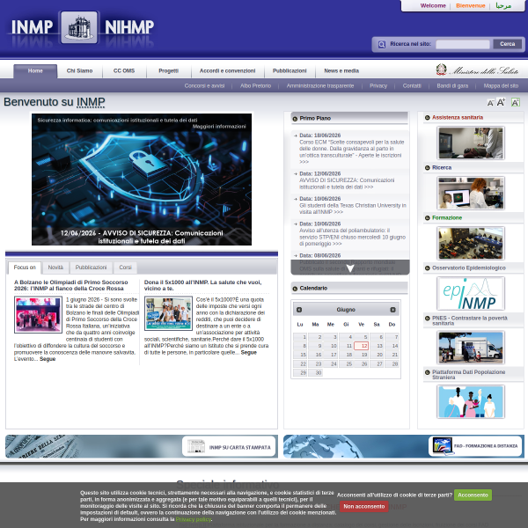Increase font size with A+ icon

tap(501, 102)
